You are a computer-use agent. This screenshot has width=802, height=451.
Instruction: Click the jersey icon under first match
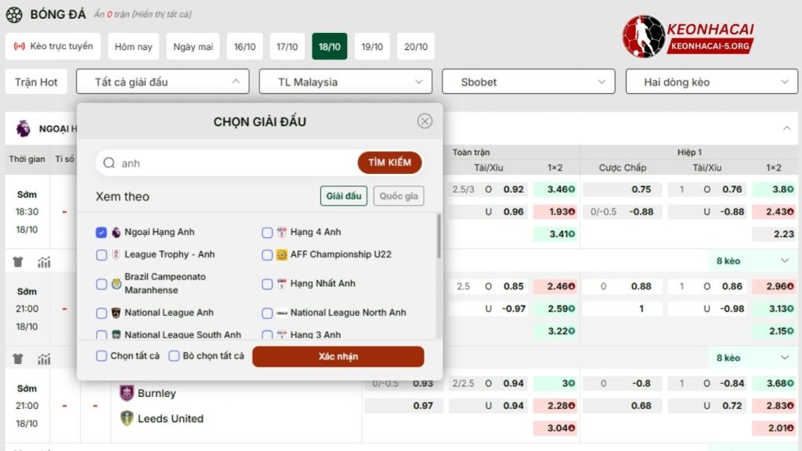pos(18,262)
